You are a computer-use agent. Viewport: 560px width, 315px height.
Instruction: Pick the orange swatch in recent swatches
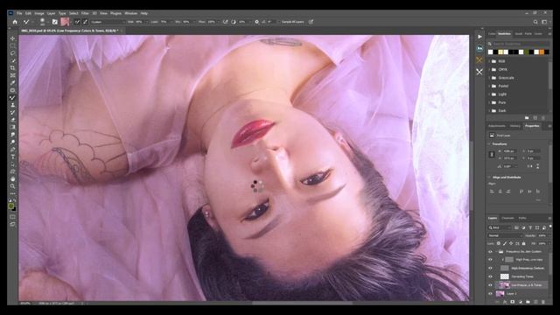pos(542,52)
